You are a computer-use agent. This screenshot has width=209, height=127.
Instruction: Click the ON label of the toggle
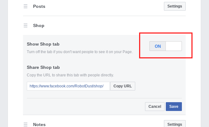click(x=158, y=46)
